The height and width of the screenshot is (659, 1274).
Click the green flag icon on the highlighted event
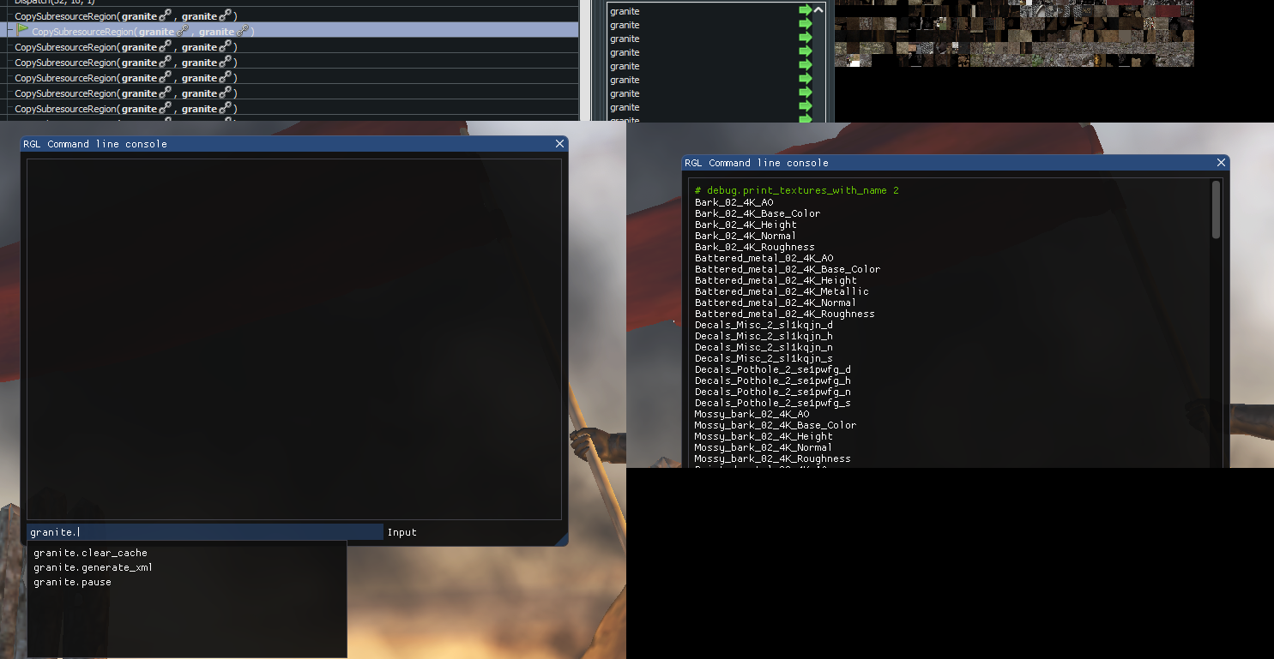(23, 30)
